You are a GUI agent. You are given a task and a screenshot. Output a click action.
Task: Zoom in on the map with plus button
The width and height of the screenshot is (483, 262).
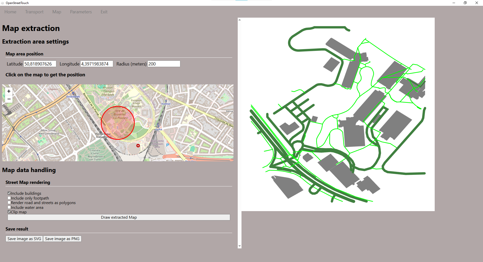click(9, 91)
